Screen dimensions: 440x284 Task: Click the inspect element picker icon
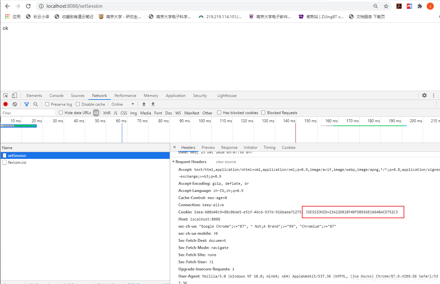[6, 95]
